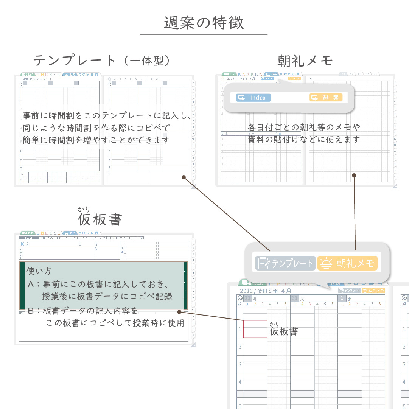Click the sunrise icon on 朝礼メモ callout
Screen dimensions: 409x409
(325, 263)
